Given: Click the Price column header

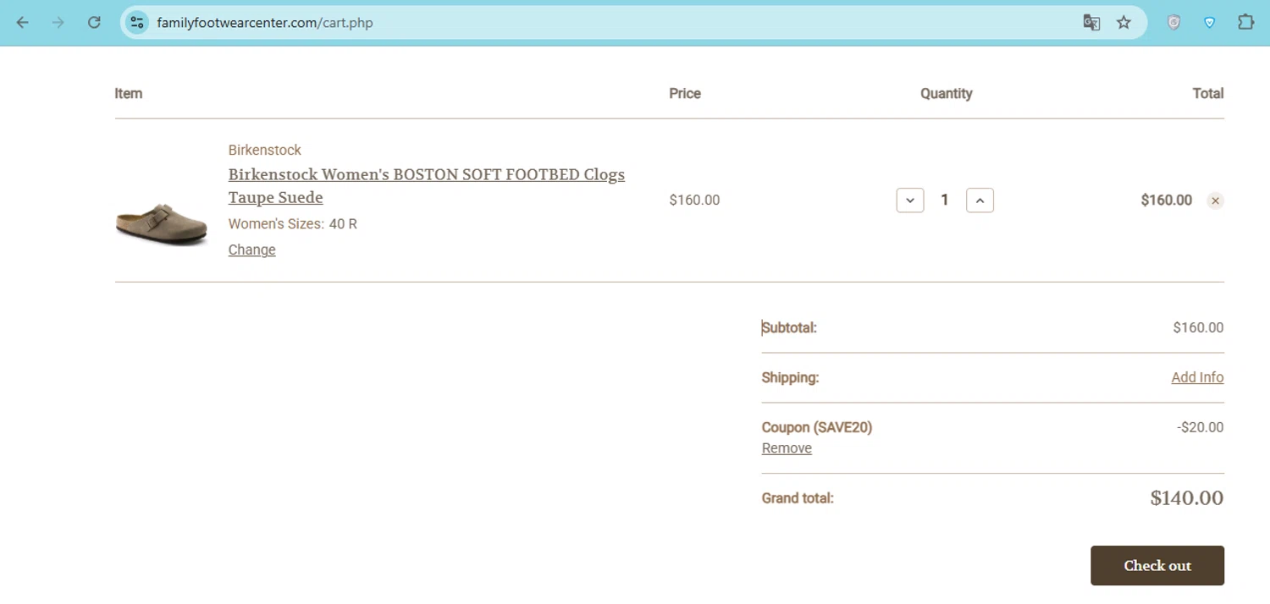Looking at the screenshot, I should click(685, 93).
